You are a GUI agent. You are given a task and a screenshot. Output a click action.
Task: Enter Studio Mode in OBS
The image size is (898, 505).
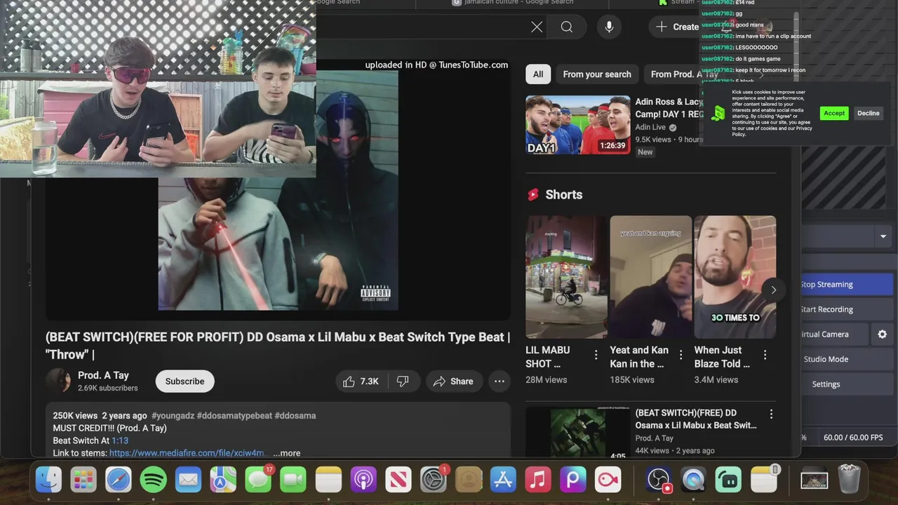tap(847, 359)
